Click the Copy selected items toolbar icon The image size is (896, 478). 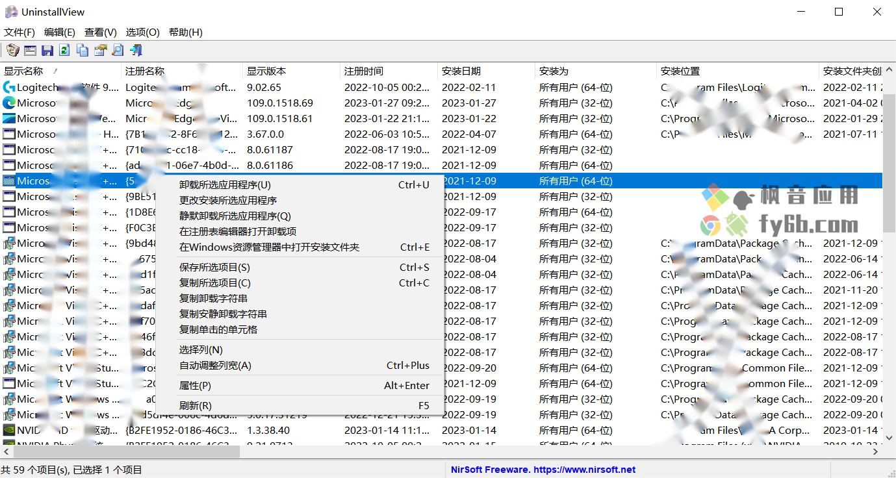pos(83,50)
